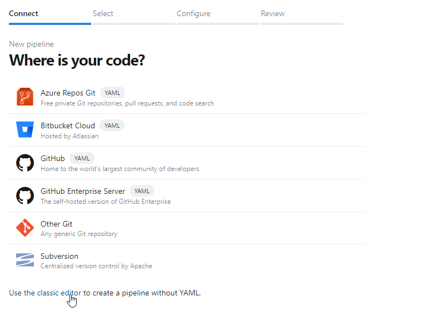Click 'The self-hosted version of GitHub Enterprise' text
Image resolution: width=423 pixels, height=316 pixels.
(106, 202)
